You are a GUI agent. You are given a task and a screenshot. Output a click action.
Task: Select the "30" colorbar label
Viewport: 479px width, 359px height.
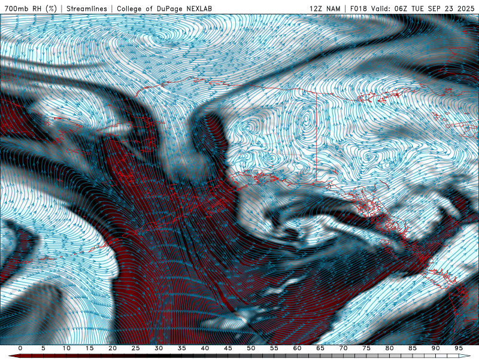tap(159, 348)
